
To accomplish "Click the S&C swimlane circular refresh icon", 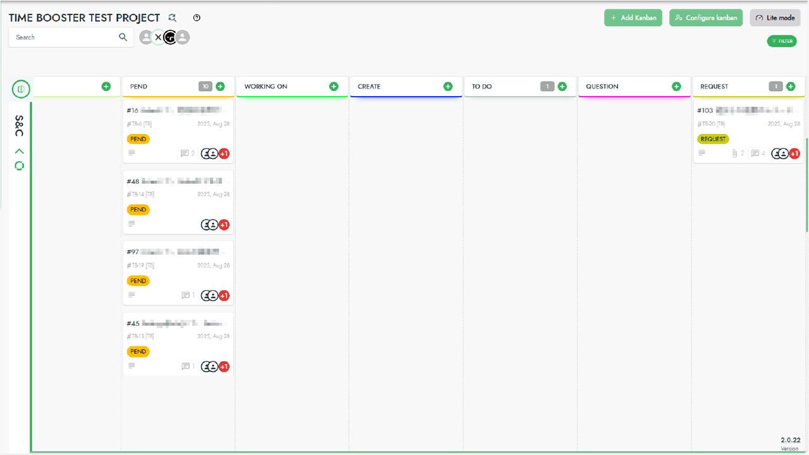I will pyautogui.click(x=19, y=166).
